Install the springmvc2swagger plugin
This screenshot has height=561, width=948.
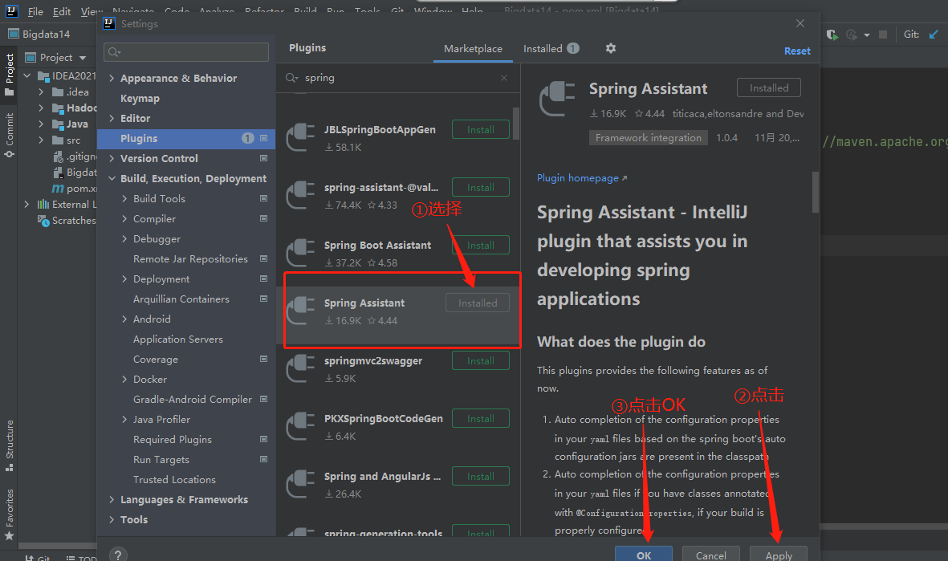point(481,361)
